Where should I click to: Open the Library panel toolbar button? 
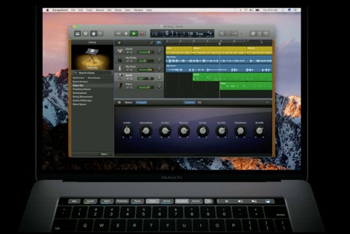click(77, 34)
